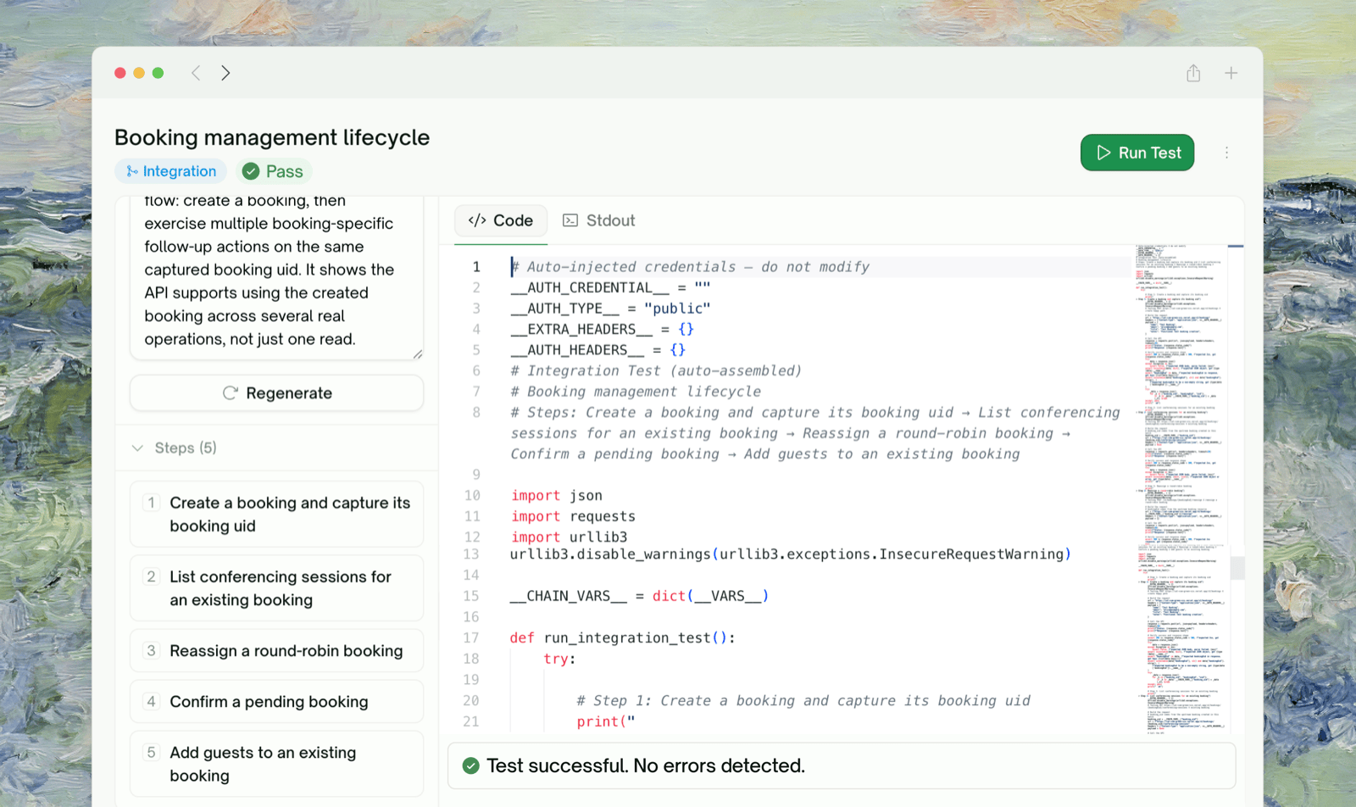
Task: Click the Integration tag badge
Action: (171, 171)
